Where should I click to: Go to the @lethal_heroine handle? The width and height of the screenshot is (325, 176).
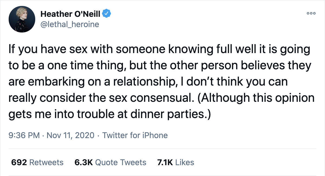[x=70, y=24]
